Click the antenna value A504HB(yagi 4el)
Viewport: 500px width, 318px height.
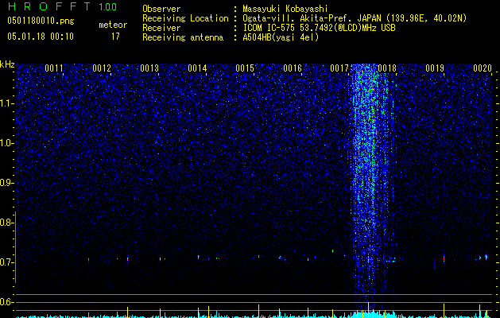(281, 37)
